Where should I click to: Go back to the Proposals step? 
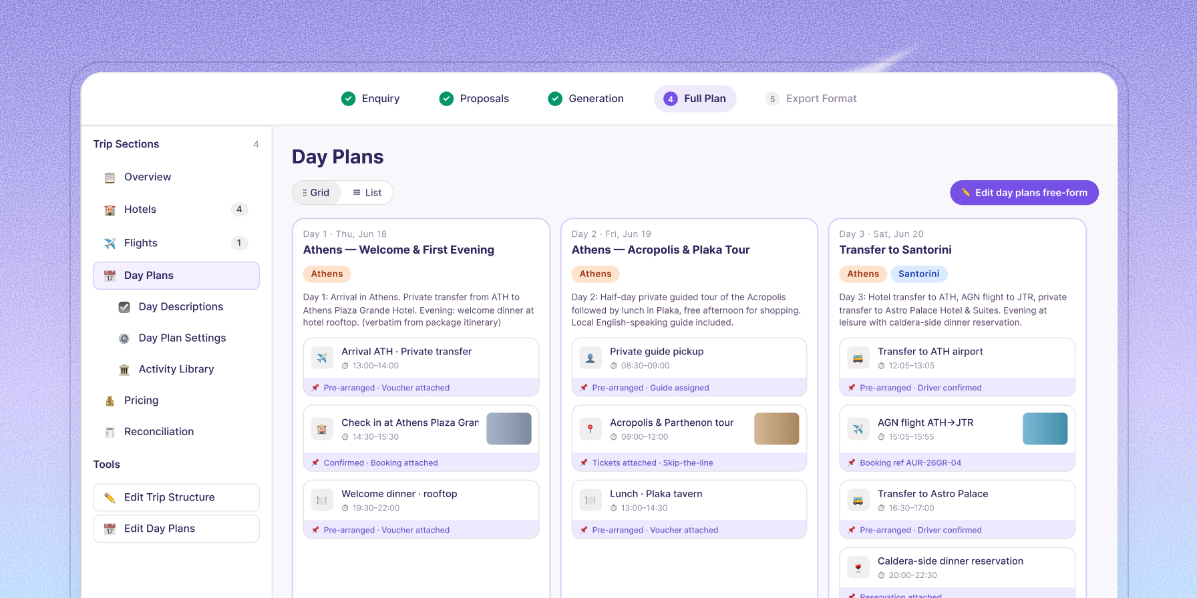[x=474, y=99]
